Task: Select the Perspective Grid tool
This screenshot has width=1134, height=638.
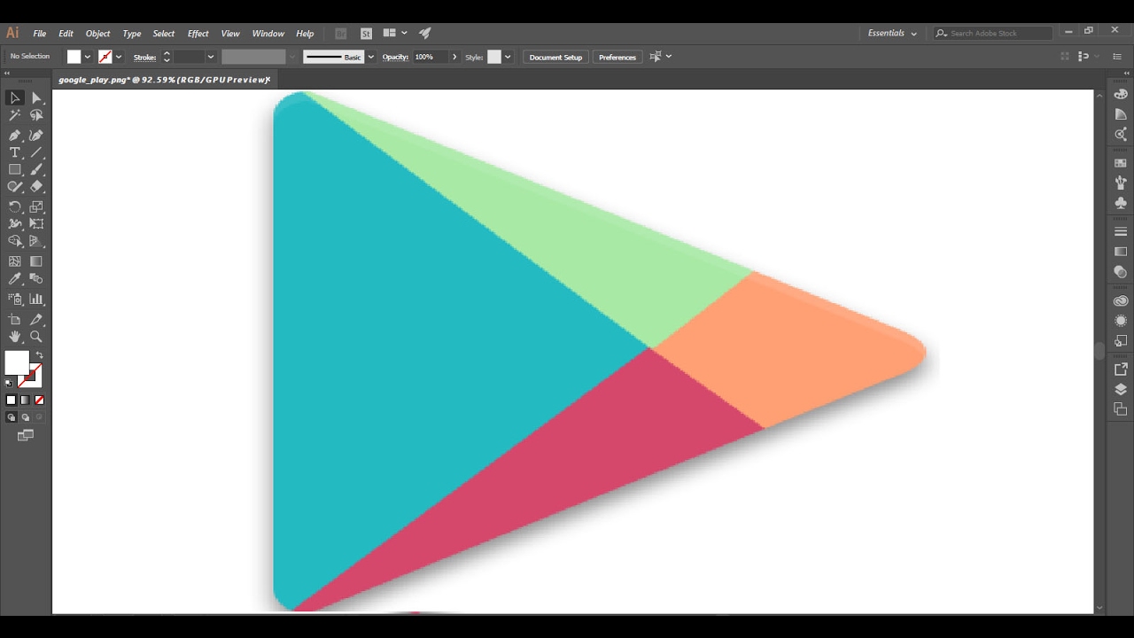Action: tap(37, 241)
